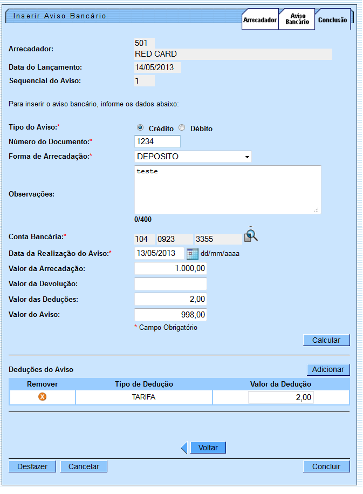Click the Cancelar button
This screenshot has width=363, height=494.
[x=84, y=466]
